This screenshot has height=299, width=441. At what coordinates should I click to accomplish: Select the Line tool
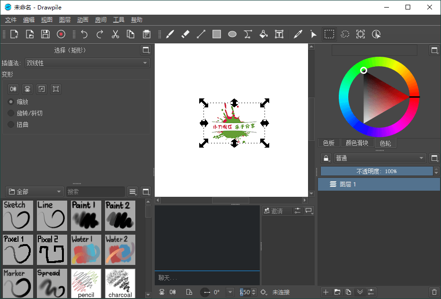pos(201,34)
